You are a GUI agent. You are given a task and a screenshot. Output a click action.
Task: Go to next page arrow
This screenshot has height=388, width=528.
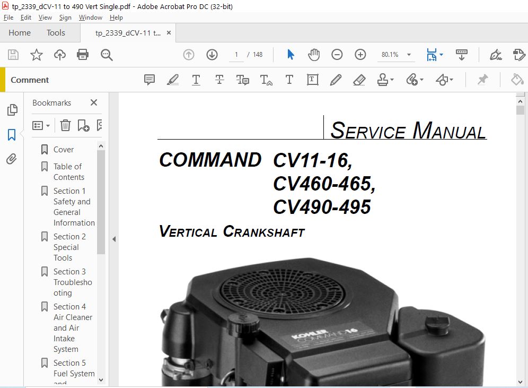tap(212, 55)
